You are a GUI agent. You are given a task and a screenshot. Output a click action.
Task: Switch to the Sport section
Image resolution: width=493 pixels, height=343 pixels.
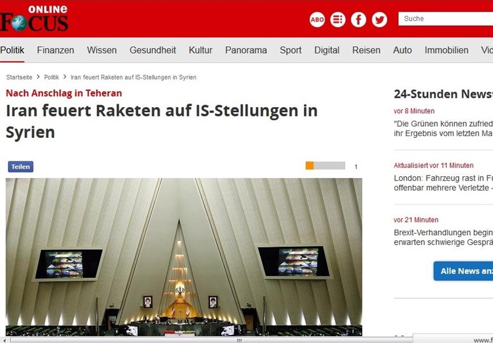pyautogui.click(x=291, y=50)
